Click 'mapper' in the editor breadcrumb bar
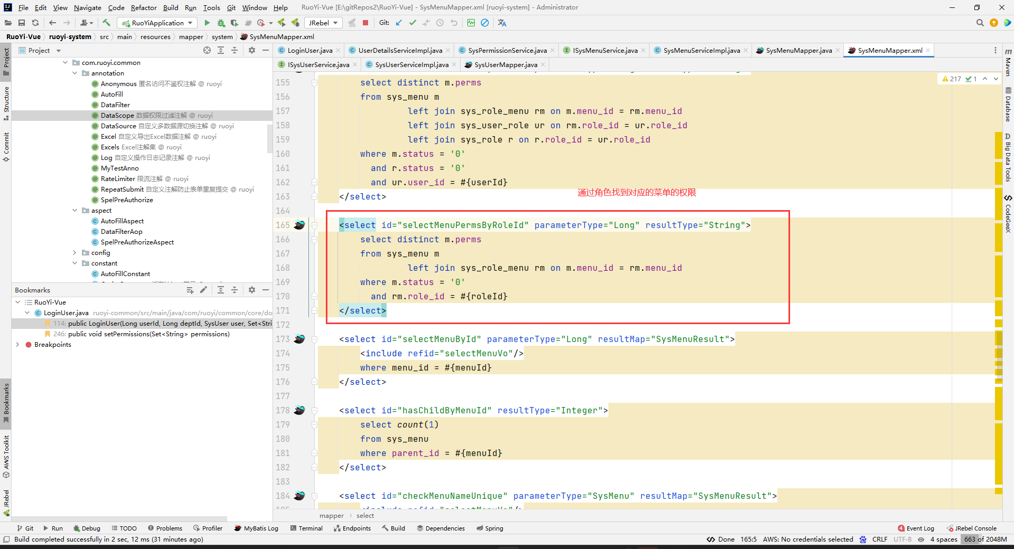Image resolution: width=1014 pixels, height=549 pixels. pos(331,516)
